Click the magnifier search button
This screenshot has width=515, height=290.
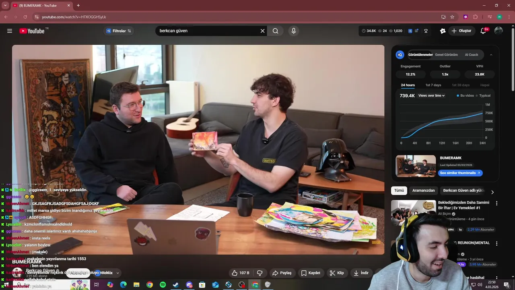pos(276,31)
